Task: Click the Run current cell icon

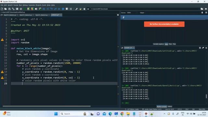Action: (x=28, y=9)
